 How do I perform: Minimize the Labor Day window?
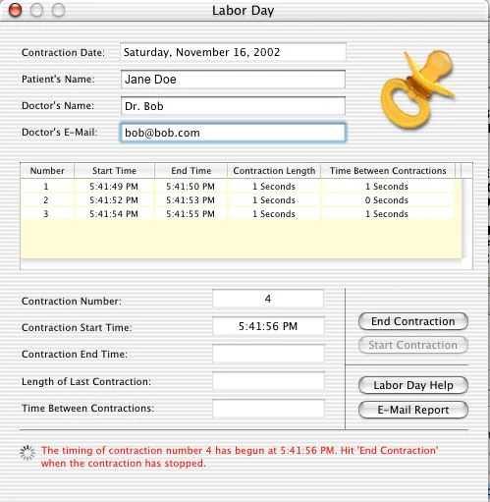coord(36,10)
